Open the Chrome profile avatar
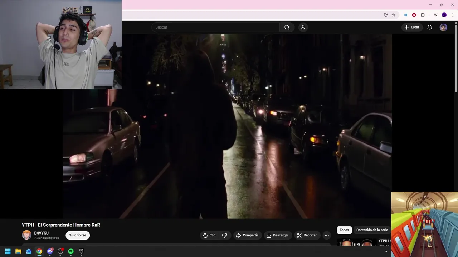Viewport: 458px width, 257px height. pos(444,15)
